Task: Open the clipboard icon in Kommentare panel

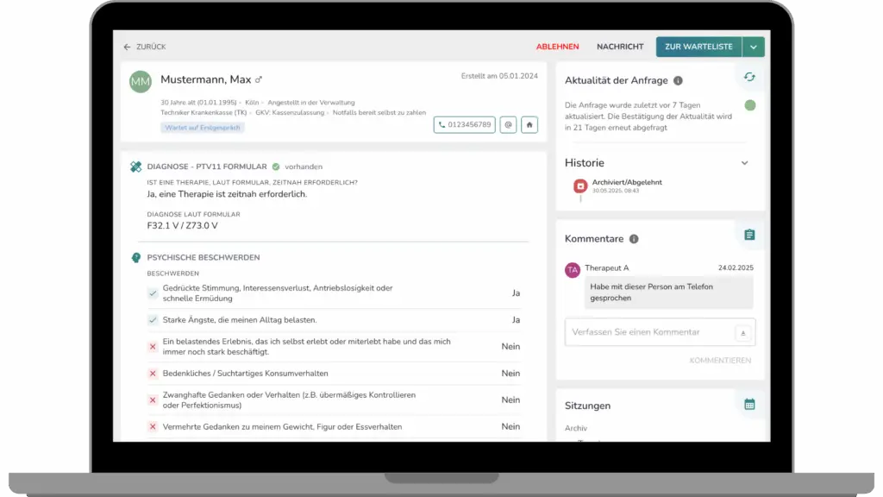Action: coord(749,235)
